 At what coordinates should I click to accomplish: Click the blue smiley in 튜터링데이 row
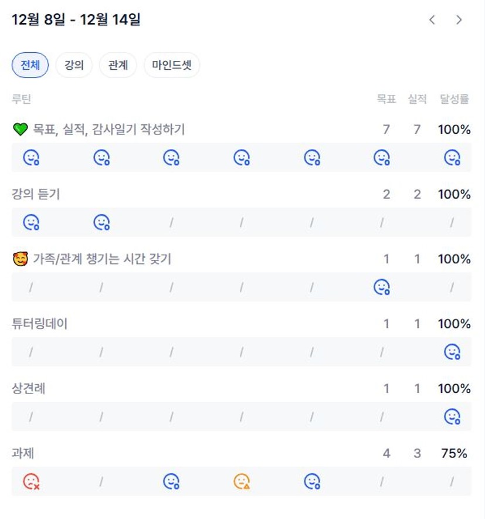pyautogui.click(x=452, y=352)
